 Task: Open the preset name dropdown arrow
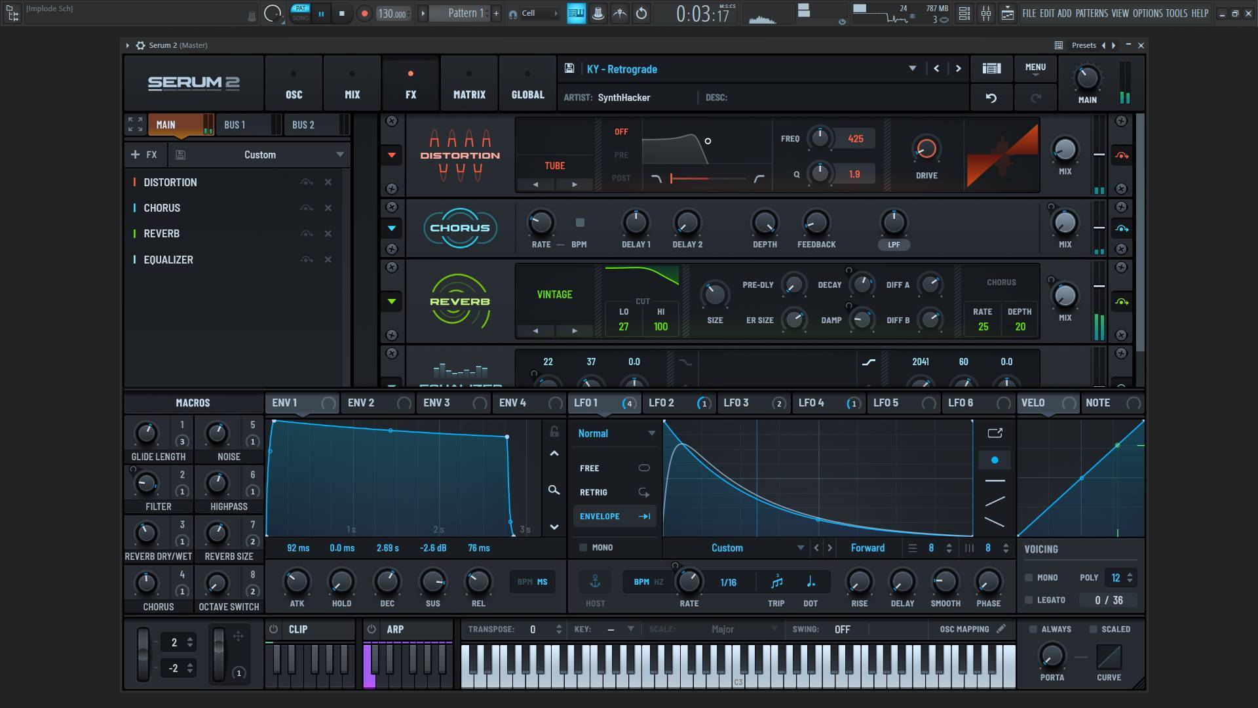912,68
